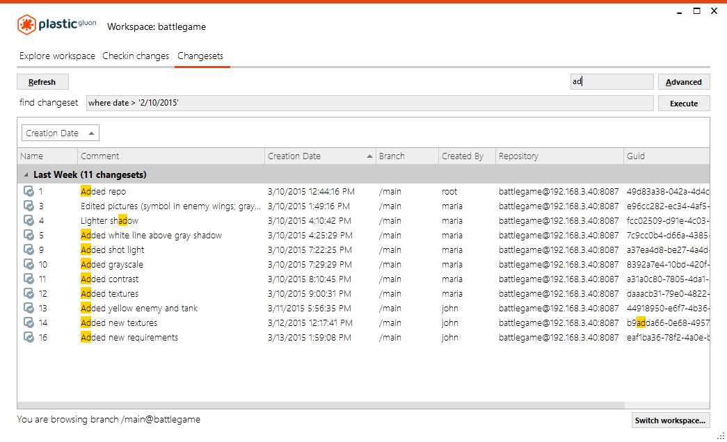Select the changeset icon for changeset 5
727x442 pixels.
pyautogui.click(x=29, y=235)
